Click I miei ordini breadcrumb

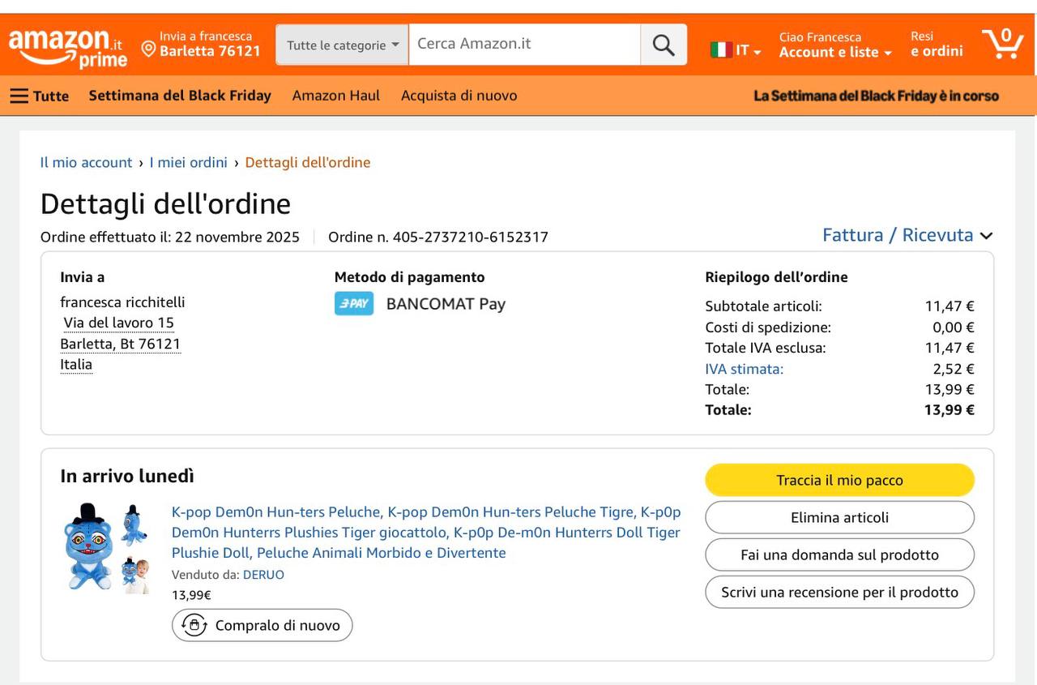tap(188, 162)
